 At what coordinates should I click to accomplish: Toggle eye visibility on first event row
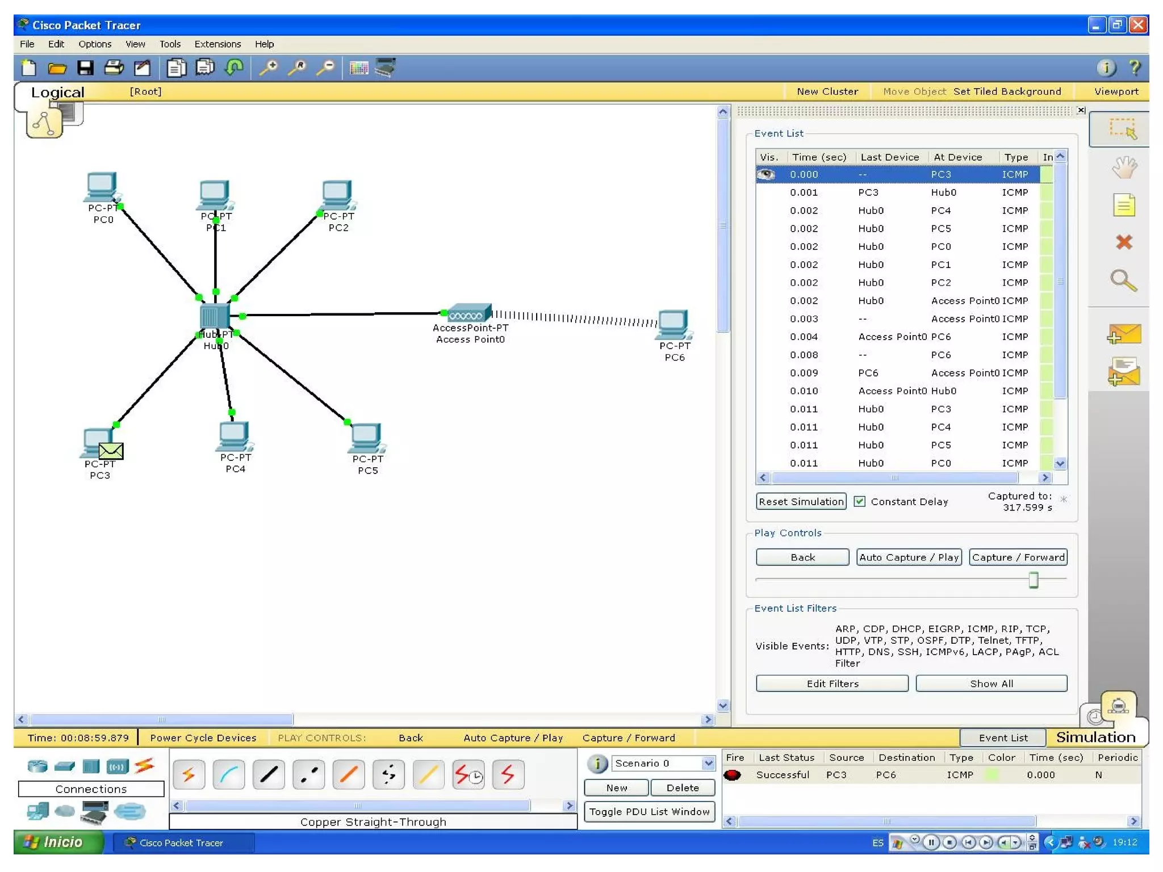tap(766, 174)
